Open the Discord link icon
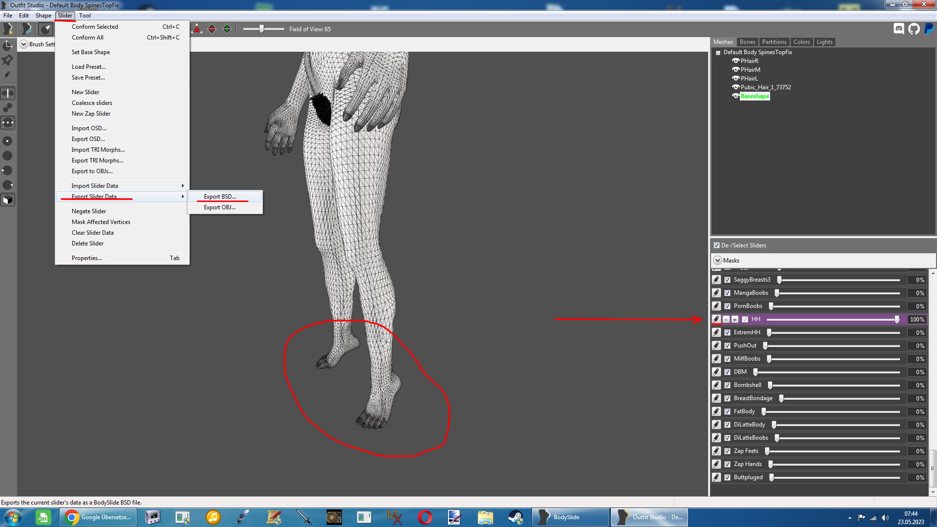The image size is (937, 527). (899, 29)
